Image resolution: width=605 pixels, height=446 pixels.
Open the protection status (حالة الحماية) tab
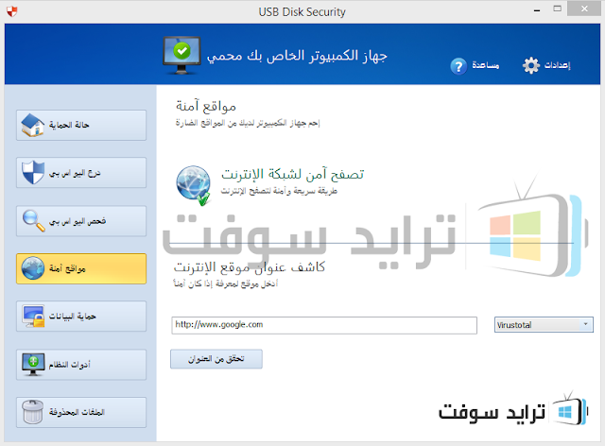(81, 125)
